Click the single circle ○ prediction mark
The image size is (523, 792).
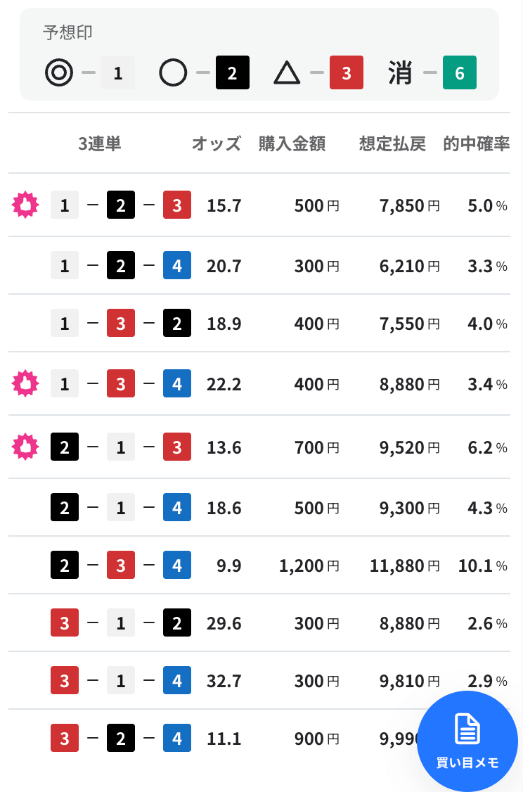(x=173, y=72)
